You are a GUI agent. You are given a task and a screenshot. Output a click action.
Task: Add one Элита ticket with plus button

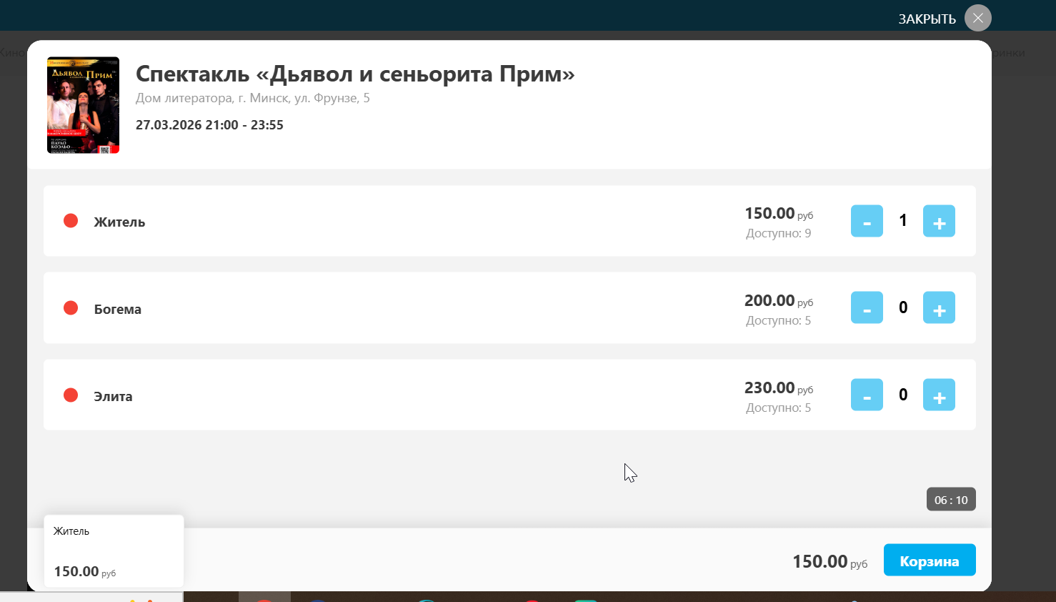pyautogui.click(x=939, y=395)
